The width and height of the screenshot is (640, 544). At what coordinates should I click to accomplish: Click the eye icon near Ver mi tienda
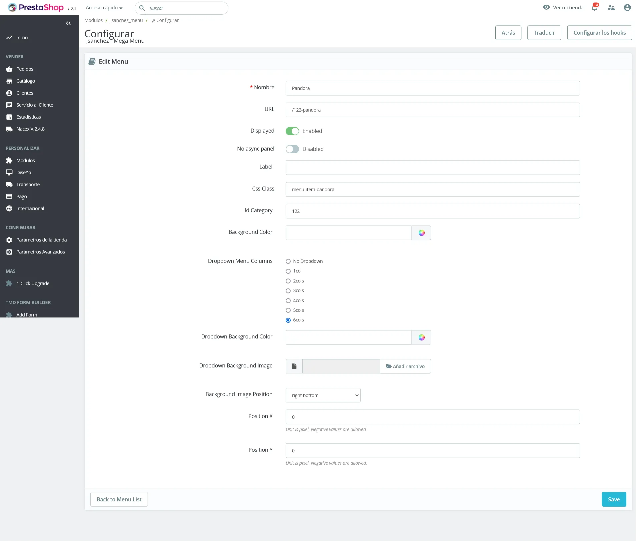(x=546, y=7)
